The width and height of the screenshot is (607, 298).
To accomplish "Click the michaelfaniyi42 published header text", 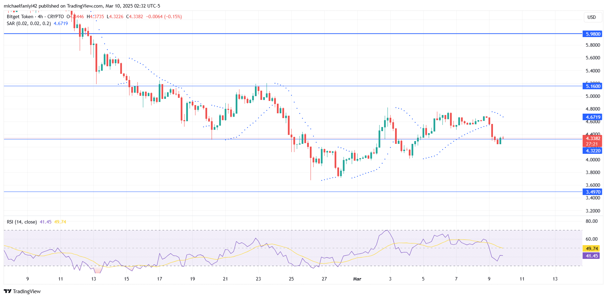I will (x=82, y=6).
